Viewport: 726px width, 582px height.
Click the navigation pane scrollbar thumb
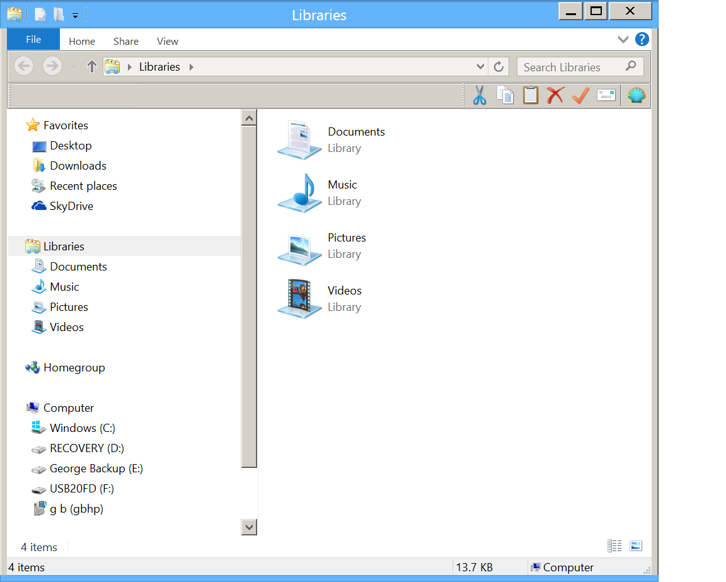[x=249, y=297]
